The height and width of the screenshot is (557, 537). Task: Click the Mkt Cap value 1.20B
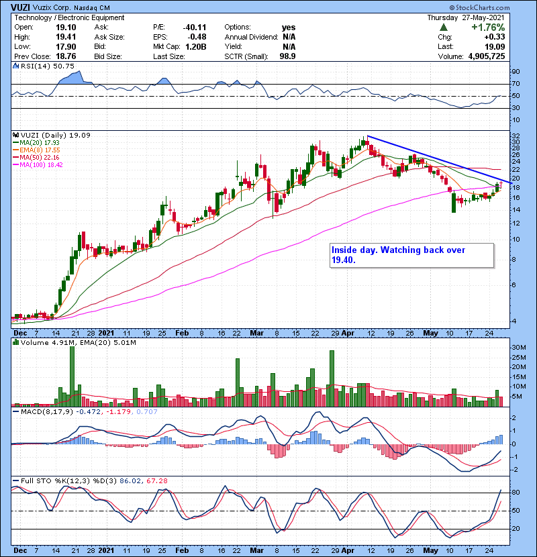[196, 46]
